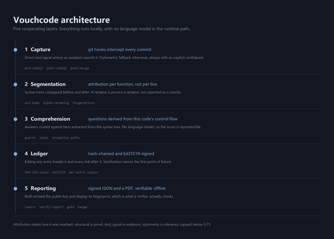Image resolution: width=334 pixels, height=239 pixels.
Task: Click 'questions derived from this code's control flow'
Action: click(x=133, y=119)
